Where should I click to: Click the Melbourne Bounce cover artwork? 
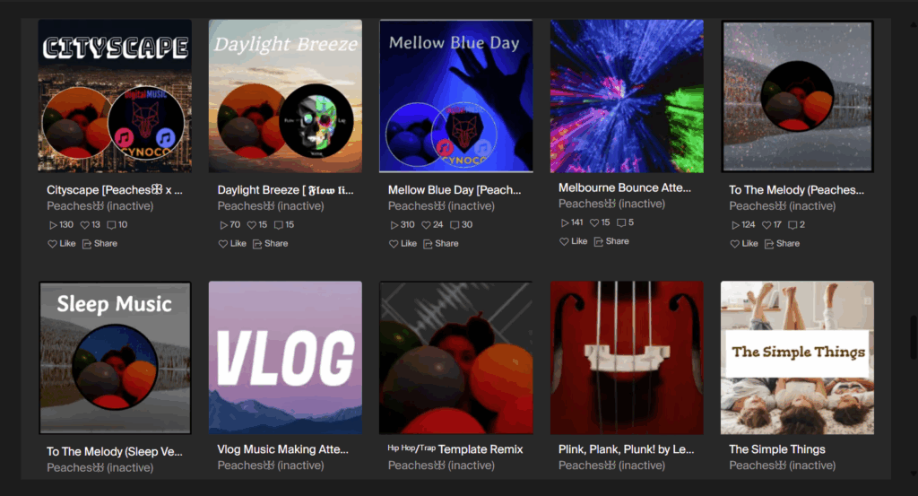[627, 96]
